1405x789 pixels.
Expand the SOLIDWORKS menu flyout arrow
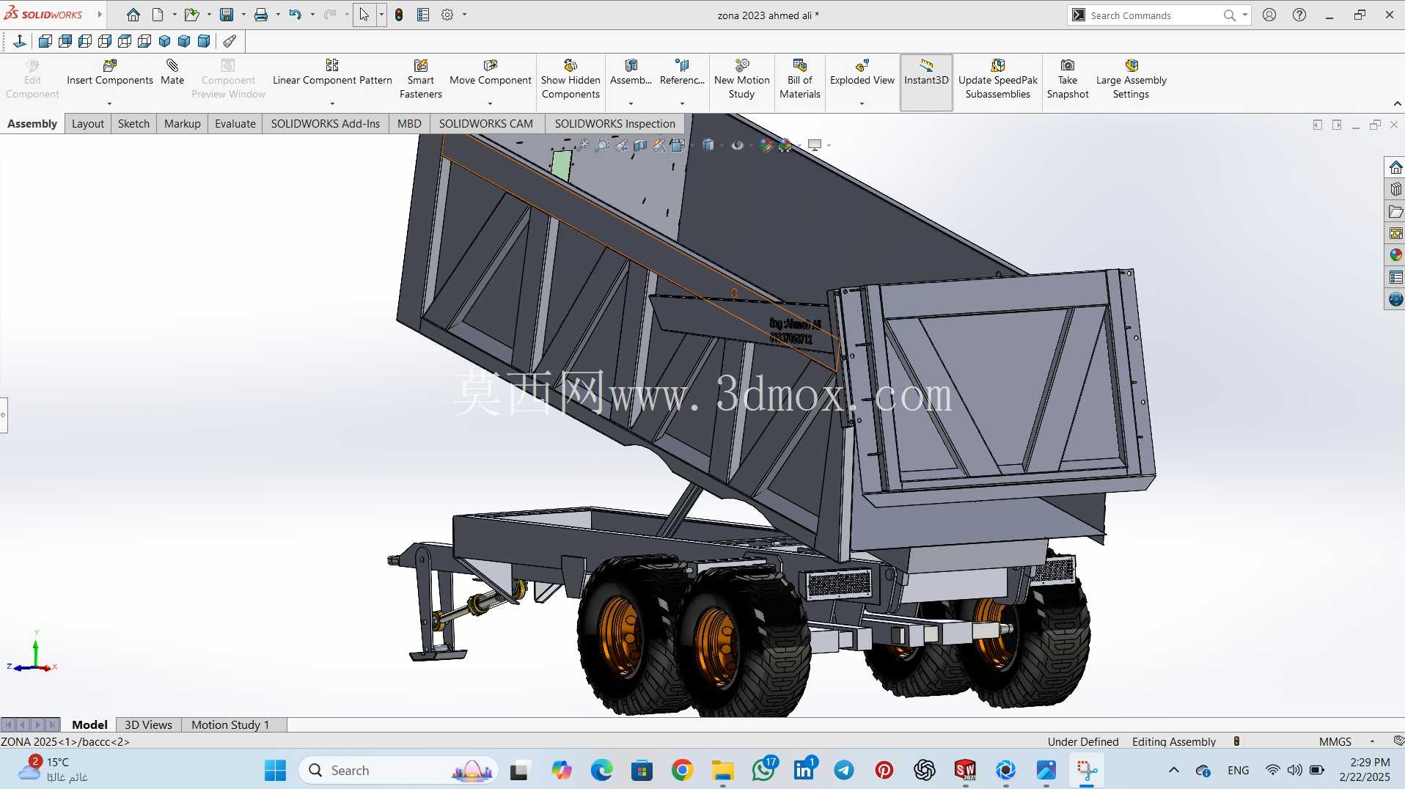100,15
